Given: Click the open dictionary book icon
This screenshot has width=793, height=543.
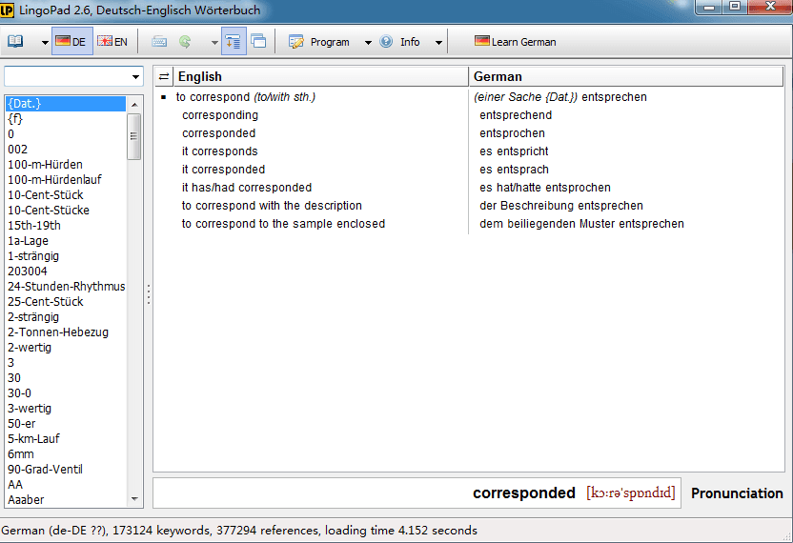Looking at the screenshot, I should [16, 42].
